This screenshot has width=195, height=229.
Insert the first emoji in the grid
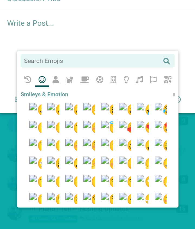click(x=35, y=109)
